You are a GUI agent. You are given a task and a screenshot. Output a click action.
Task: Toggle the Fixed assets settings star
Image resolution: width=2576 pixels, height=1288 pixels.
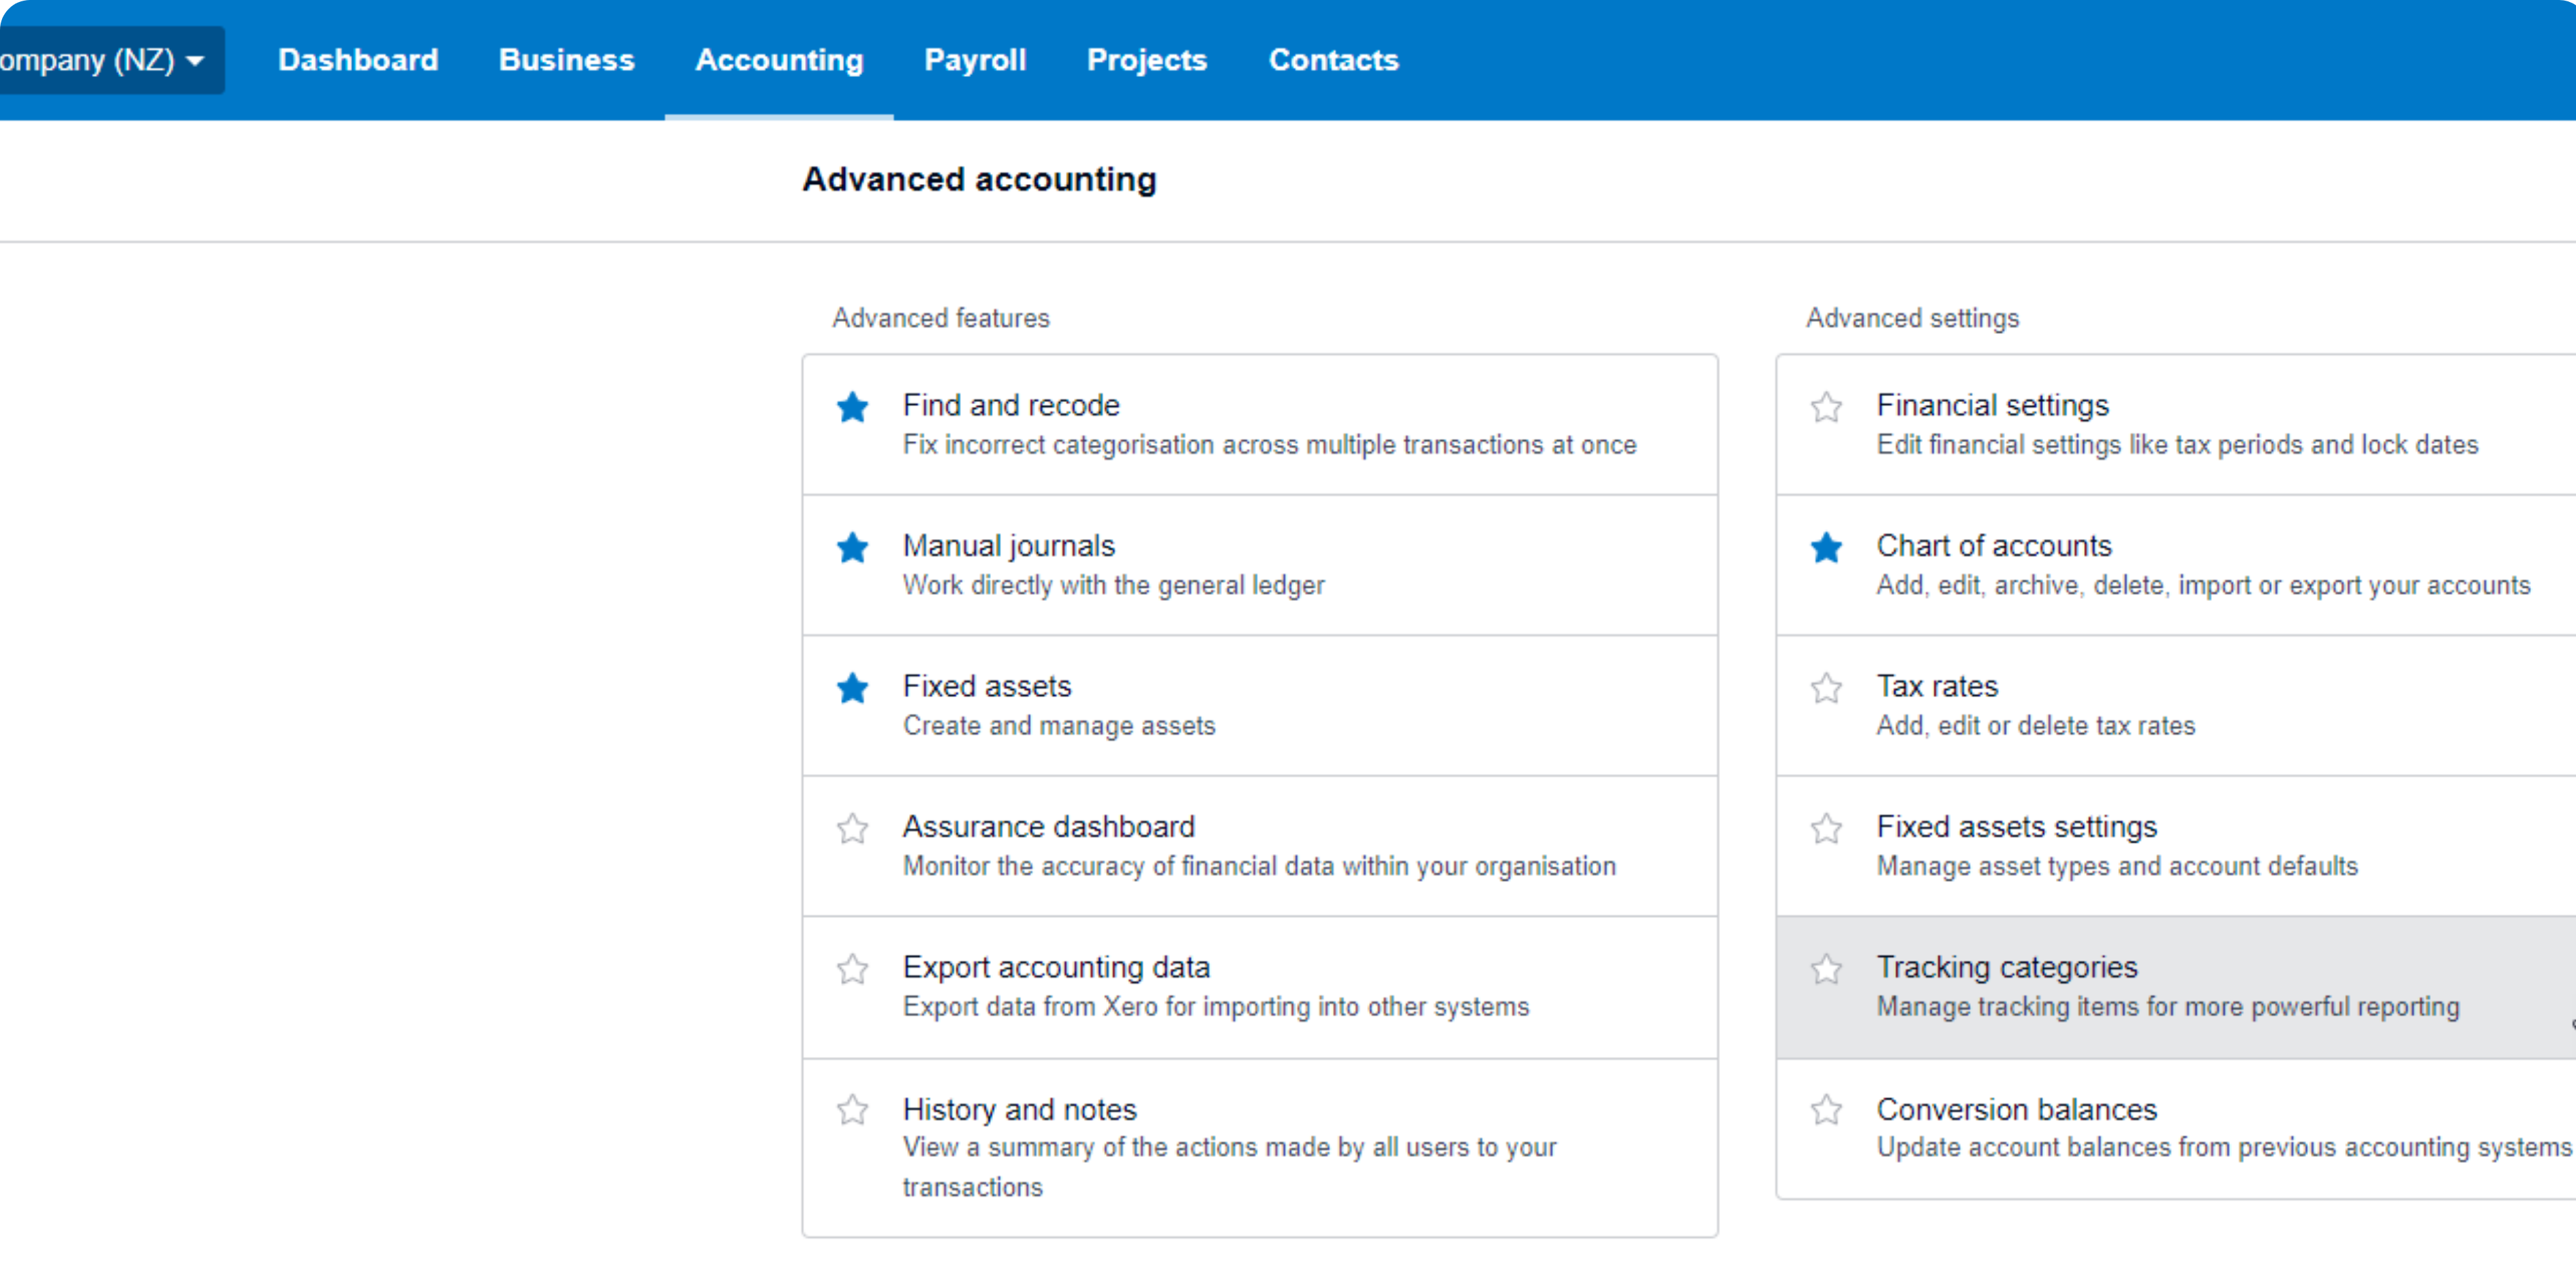1826,828
